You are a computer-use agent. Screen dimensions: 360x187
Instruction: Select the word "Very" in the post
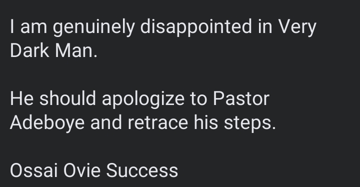[x=297, y=27]
